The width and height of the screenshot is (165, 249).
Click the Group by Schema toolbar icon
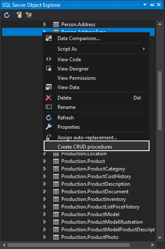click(x=29, y=15)
